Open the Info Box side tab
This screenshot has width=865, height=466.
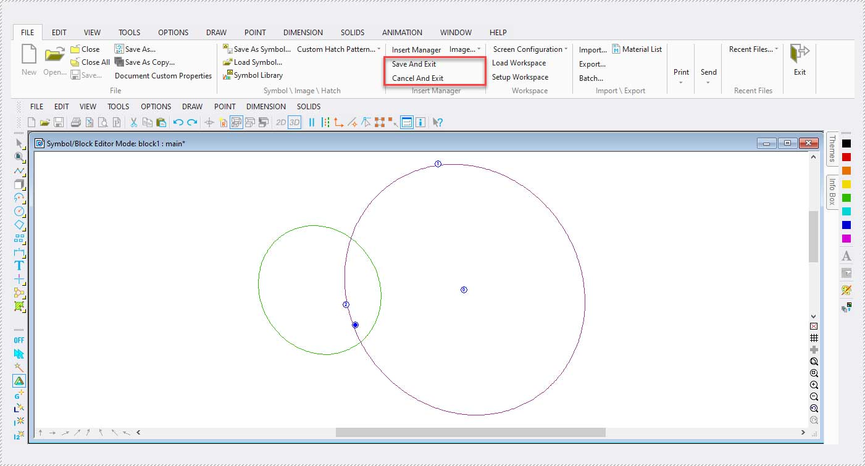point(832,191)
